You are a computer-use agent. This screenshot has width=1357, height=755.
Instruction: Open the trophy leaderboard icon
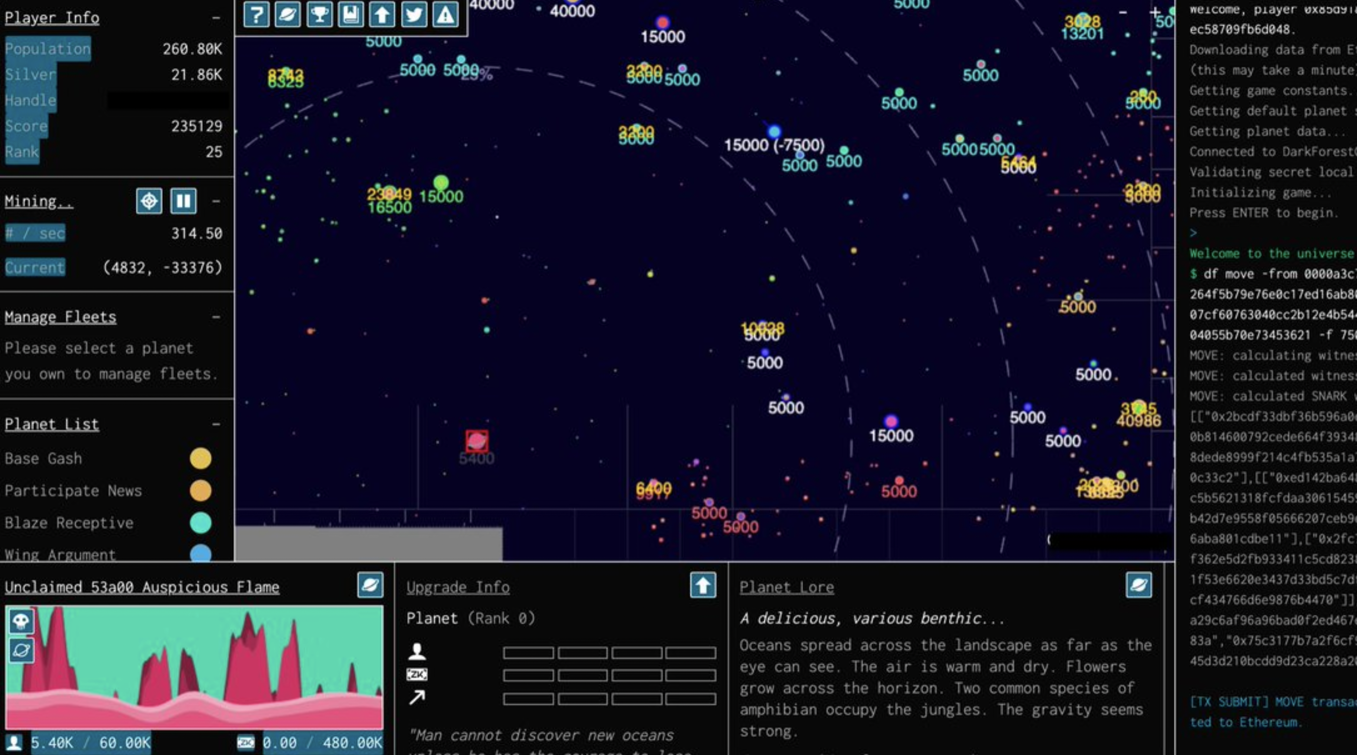click(x=319, y=14)
